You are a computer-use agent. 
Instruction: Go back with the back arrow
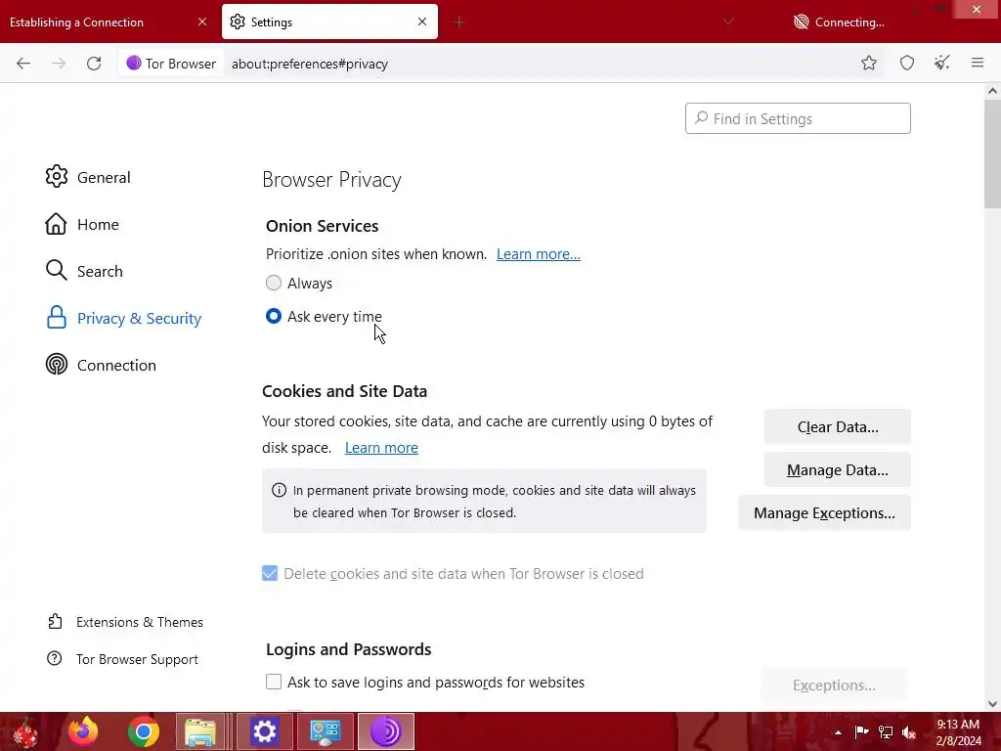pos(23,64)
